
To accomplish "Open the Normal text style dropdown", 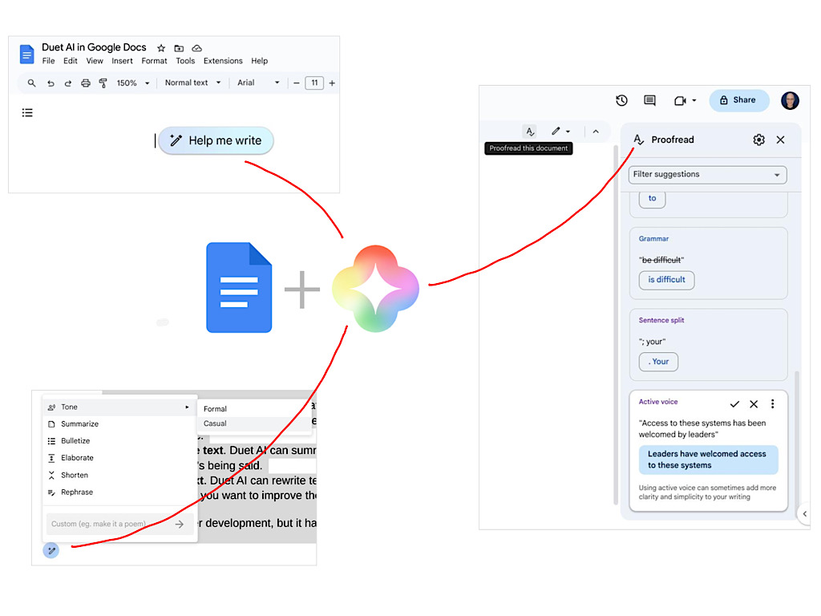I will (x=190, y=83).
